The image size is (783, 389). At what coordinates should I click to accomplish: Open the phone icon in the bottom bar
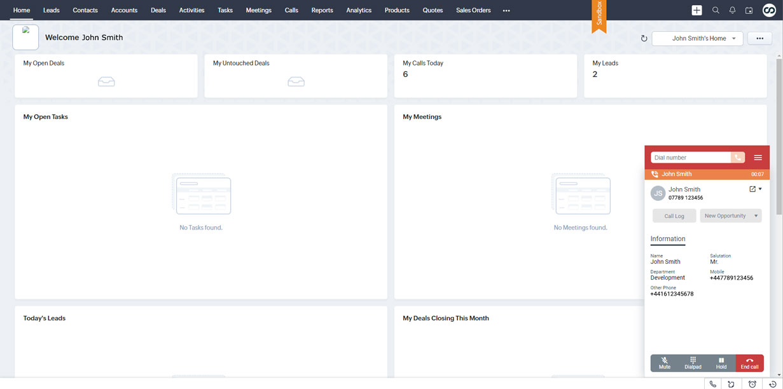712,384
